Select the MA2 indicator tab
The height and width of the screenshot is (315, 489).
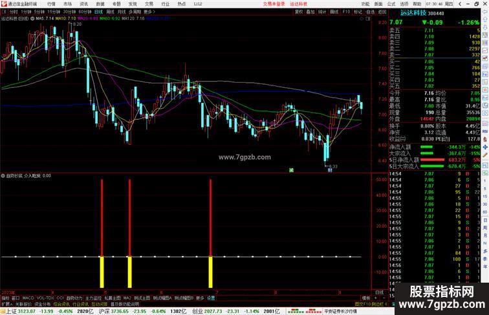(127, 298)
